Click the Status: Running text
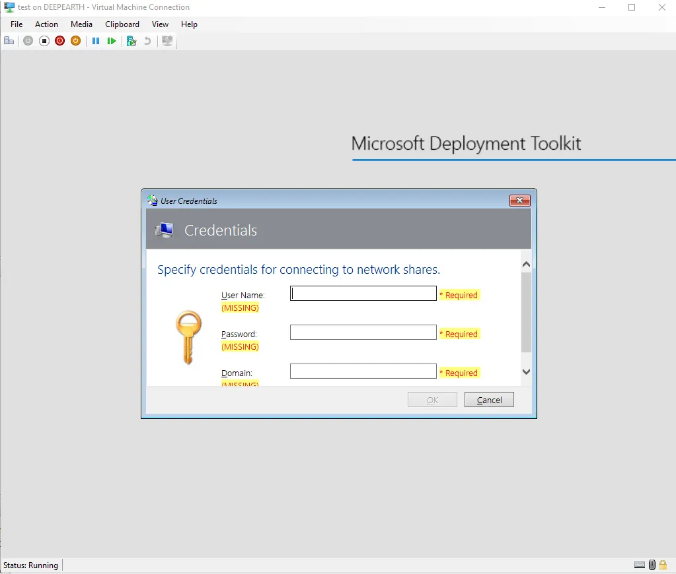The image size is (676, 574). pos(30,565)
